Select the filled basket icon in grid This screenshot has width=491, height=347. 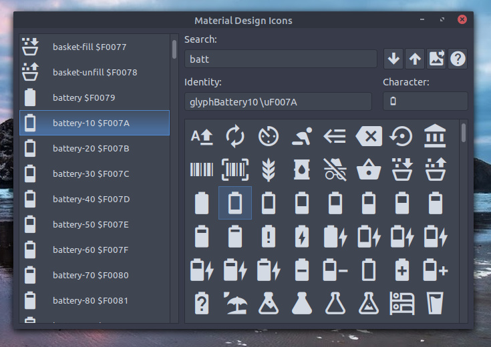point(369,169)
